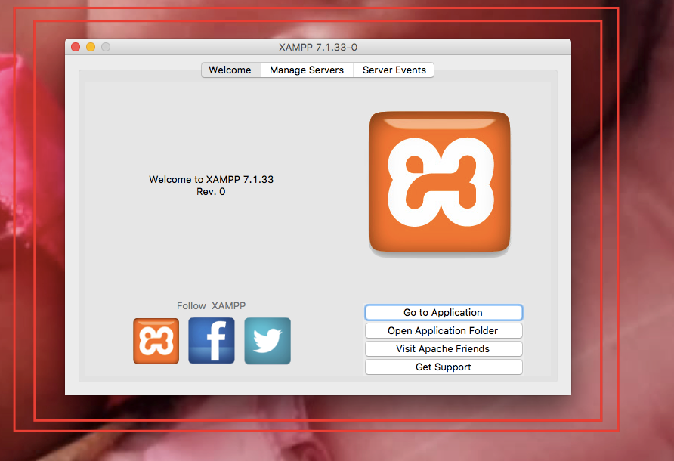Image resolution: width=674 pixels, height=461 pixels.
Task: Open the XAMPP Twitter bird icon
Action: (x=267, y=341)
